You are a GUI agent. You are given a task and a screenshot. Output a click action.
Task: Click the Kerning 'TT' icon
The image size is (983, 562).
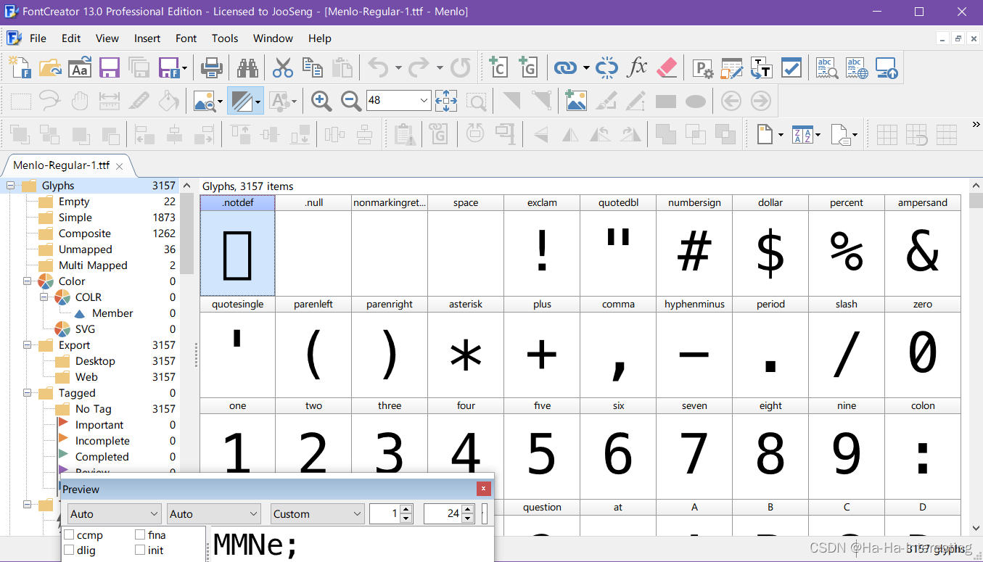[761, 67]
